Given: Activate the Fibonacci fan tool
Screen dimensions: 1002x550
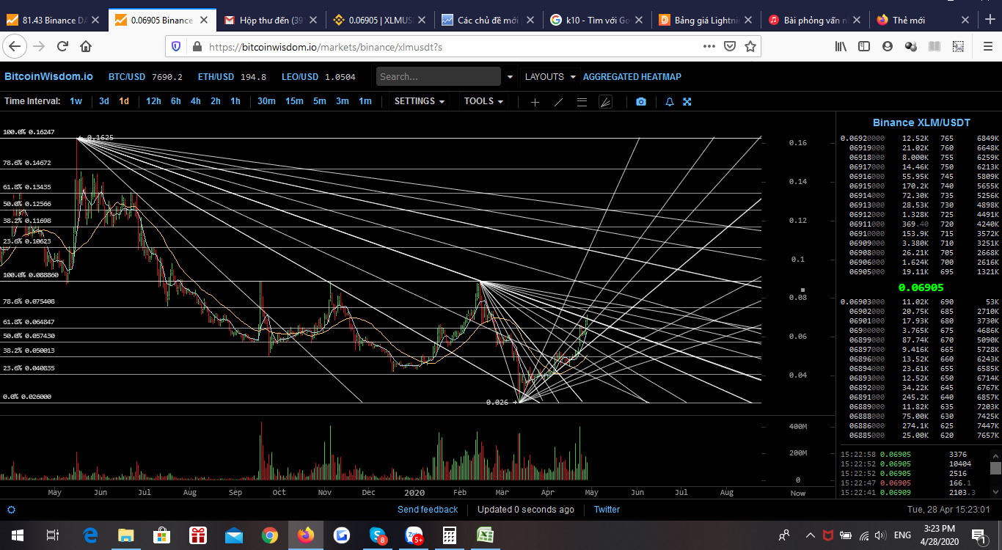Looking at the screenshot, I should coord(605,102).
